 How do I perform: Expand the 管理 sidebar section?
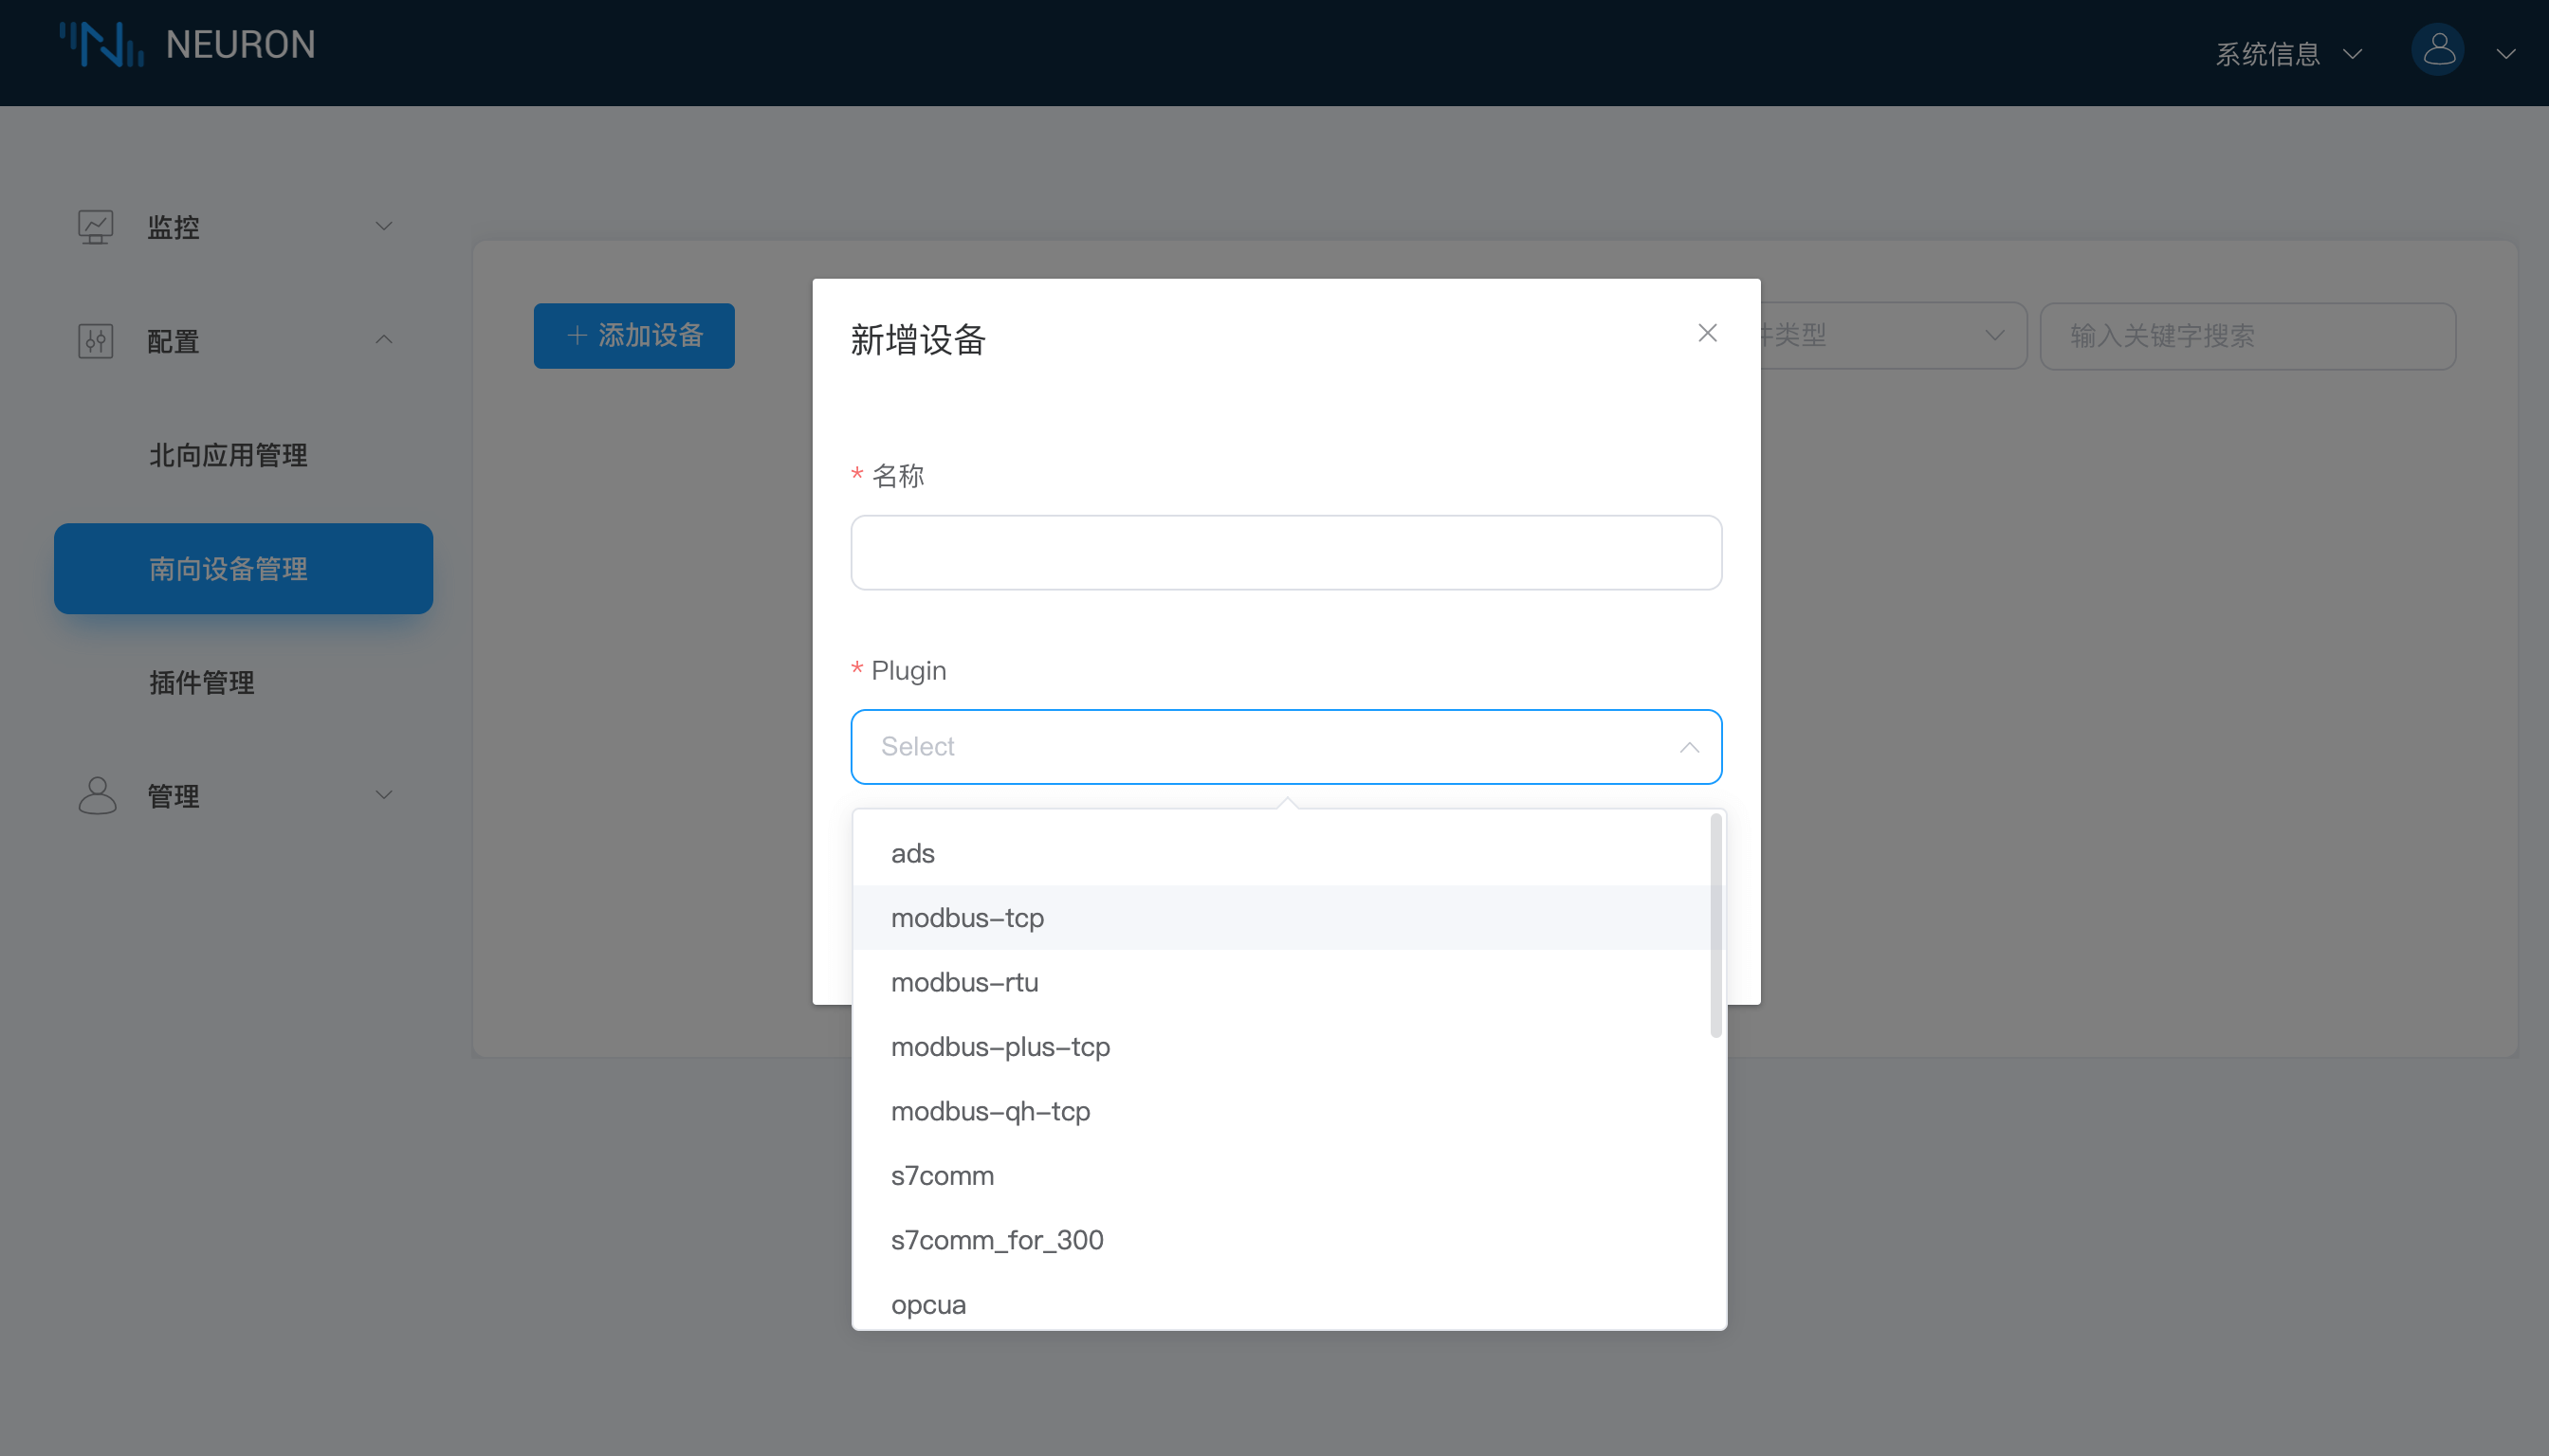[x=383, y=796]
